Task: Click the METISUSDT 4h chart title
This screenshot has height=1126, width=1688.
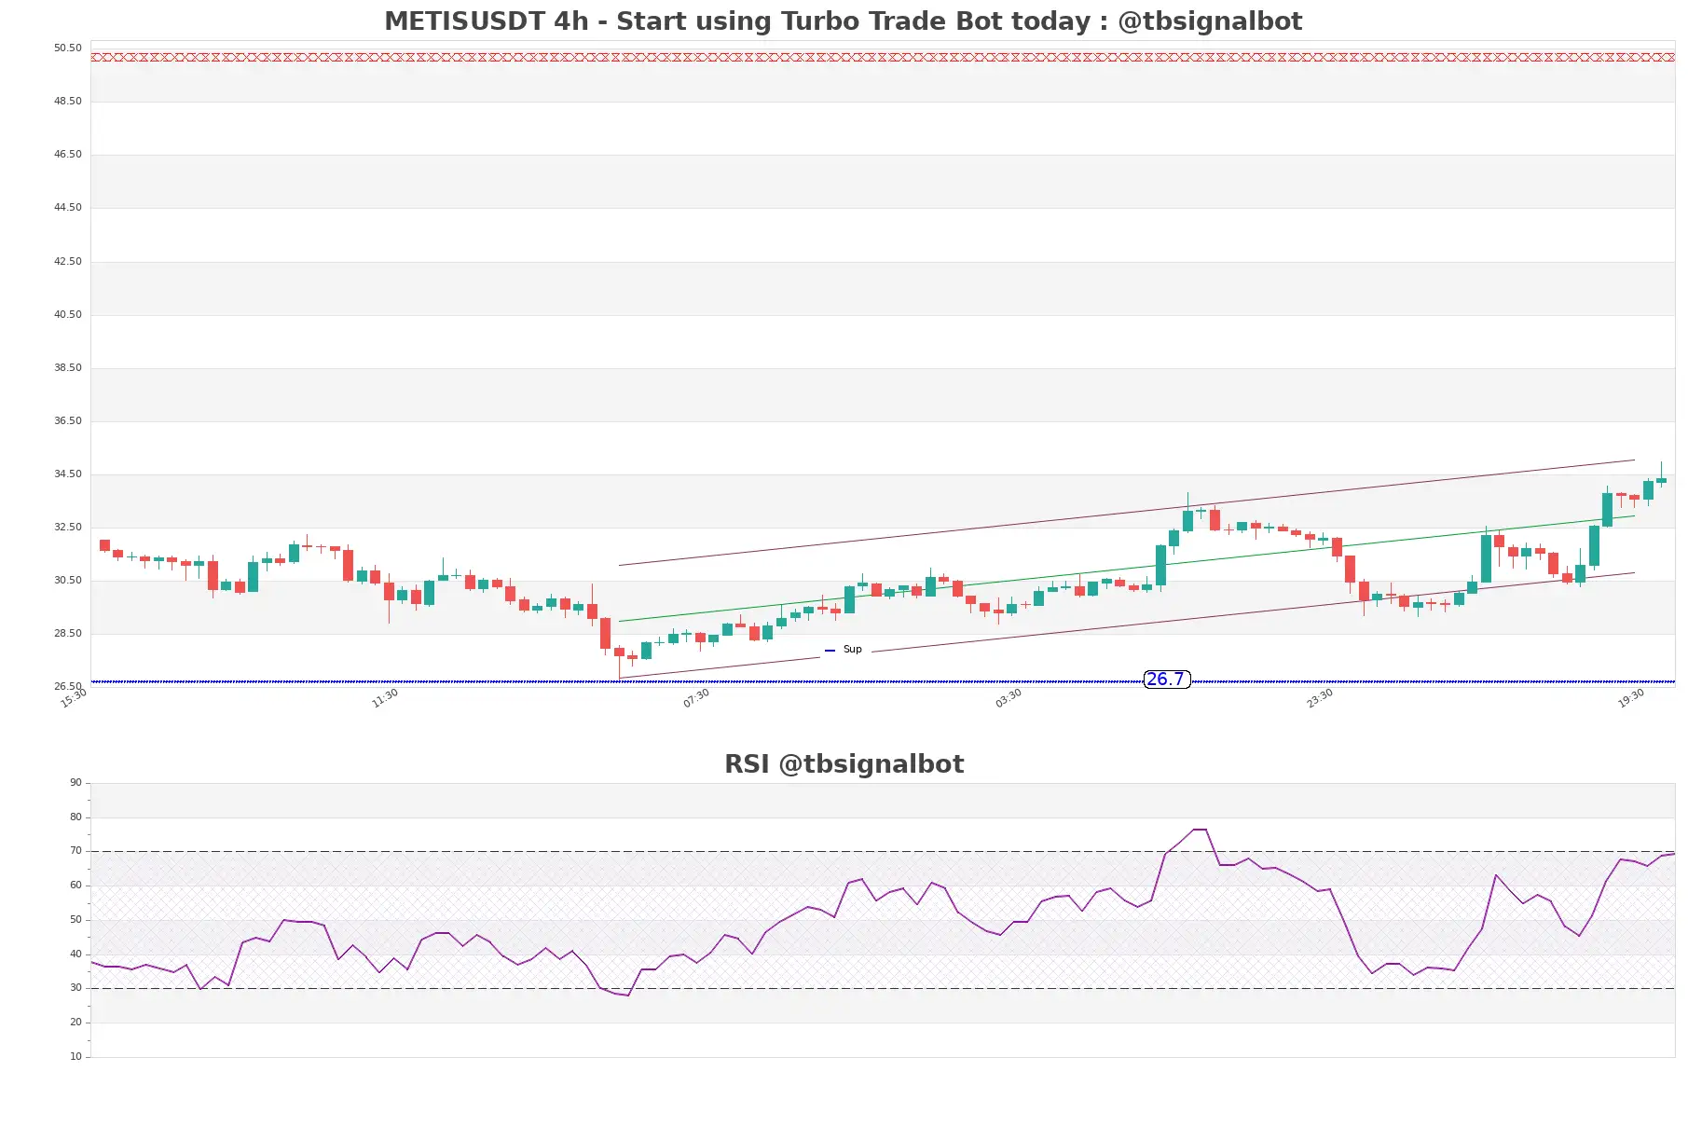Action: coord(843,21)
